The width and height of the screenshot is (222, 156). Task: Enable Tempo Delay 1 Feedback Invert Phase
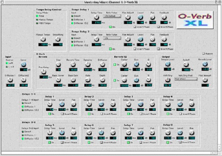[158, 27]
